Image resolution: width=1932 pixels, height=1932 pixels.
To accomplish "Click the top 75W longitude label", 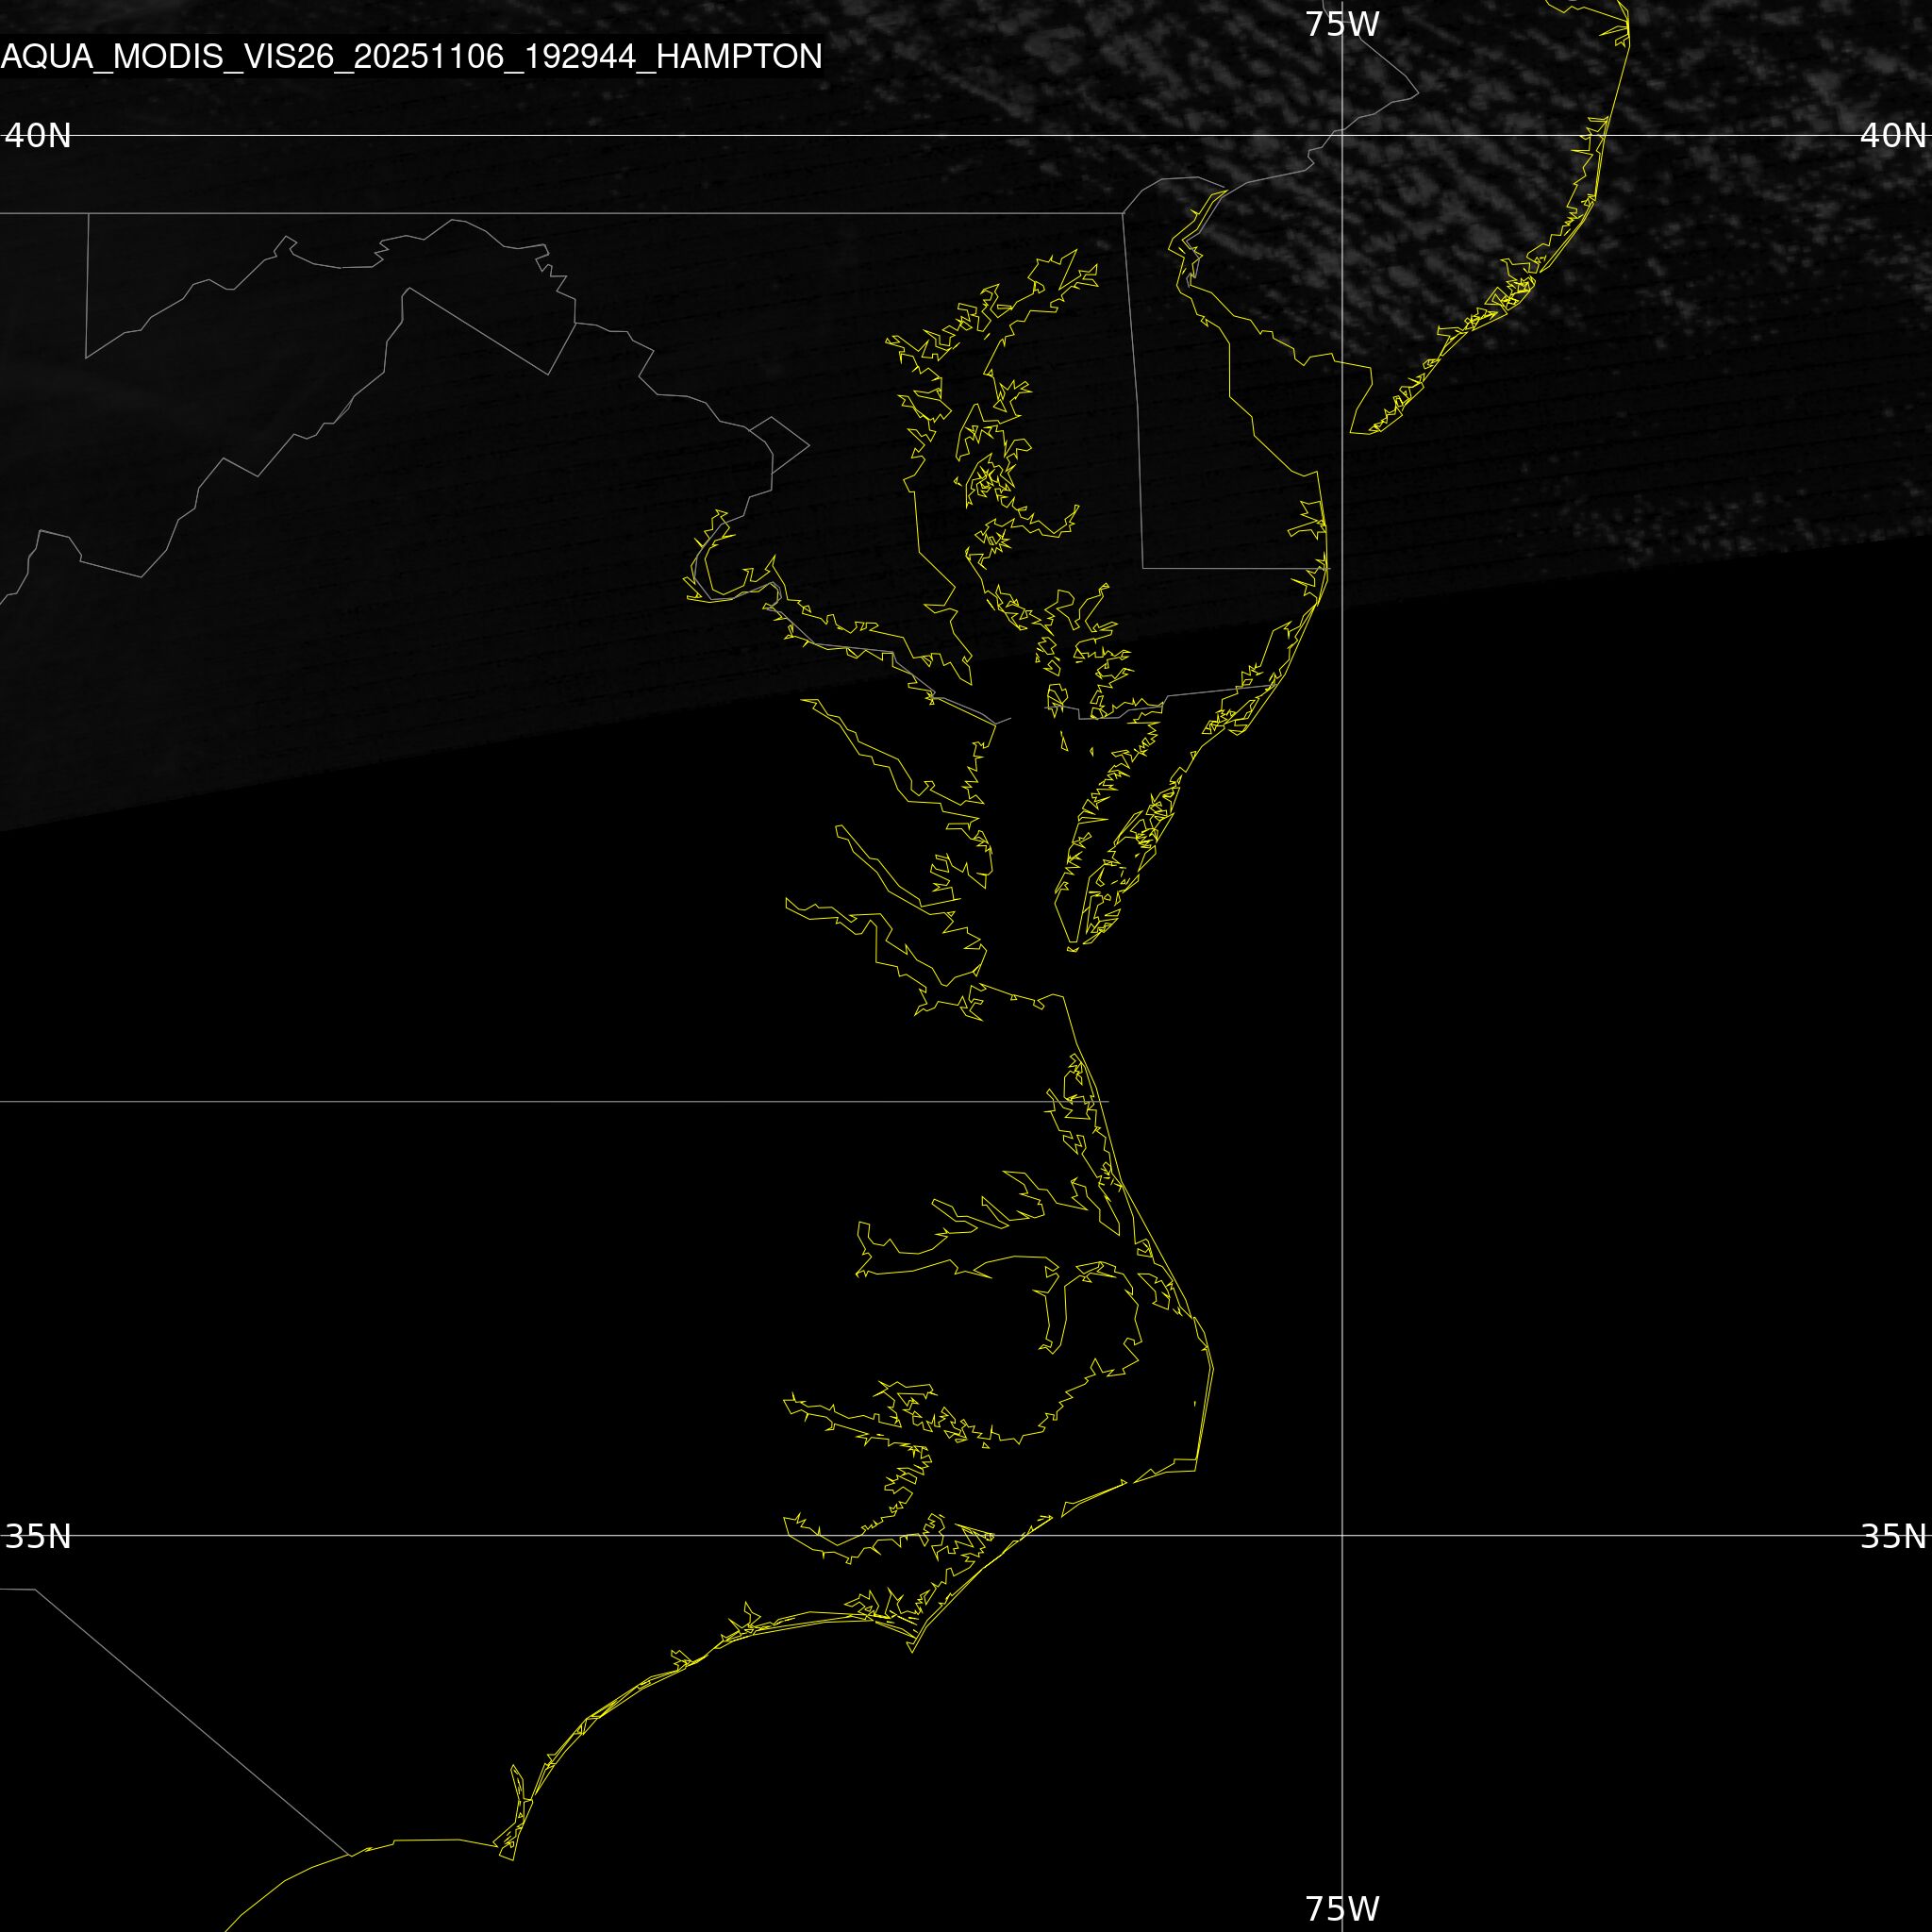I will [1342, 24].
